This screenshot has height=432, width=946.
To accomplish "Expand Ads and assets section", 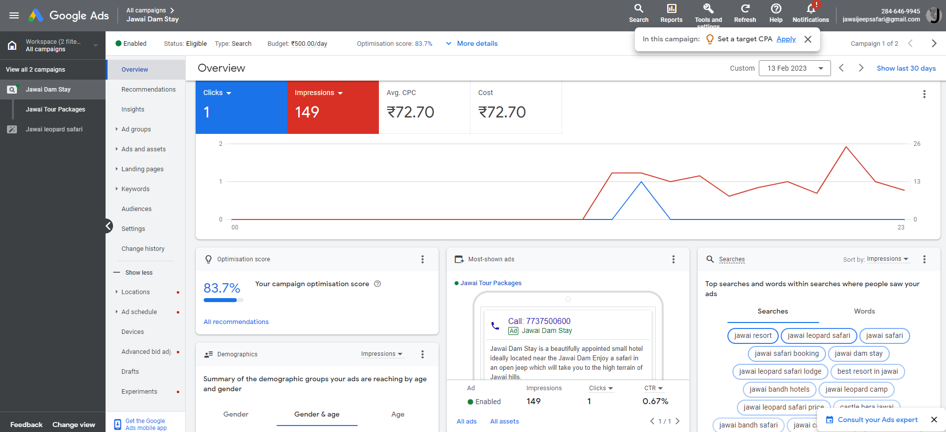I will 143,149.
